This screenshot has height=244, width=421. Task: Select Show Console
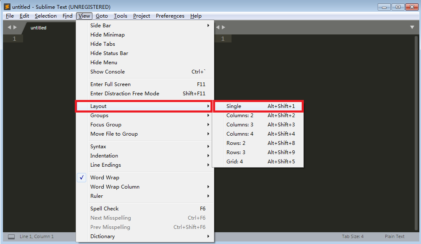[x=145, y=72]
